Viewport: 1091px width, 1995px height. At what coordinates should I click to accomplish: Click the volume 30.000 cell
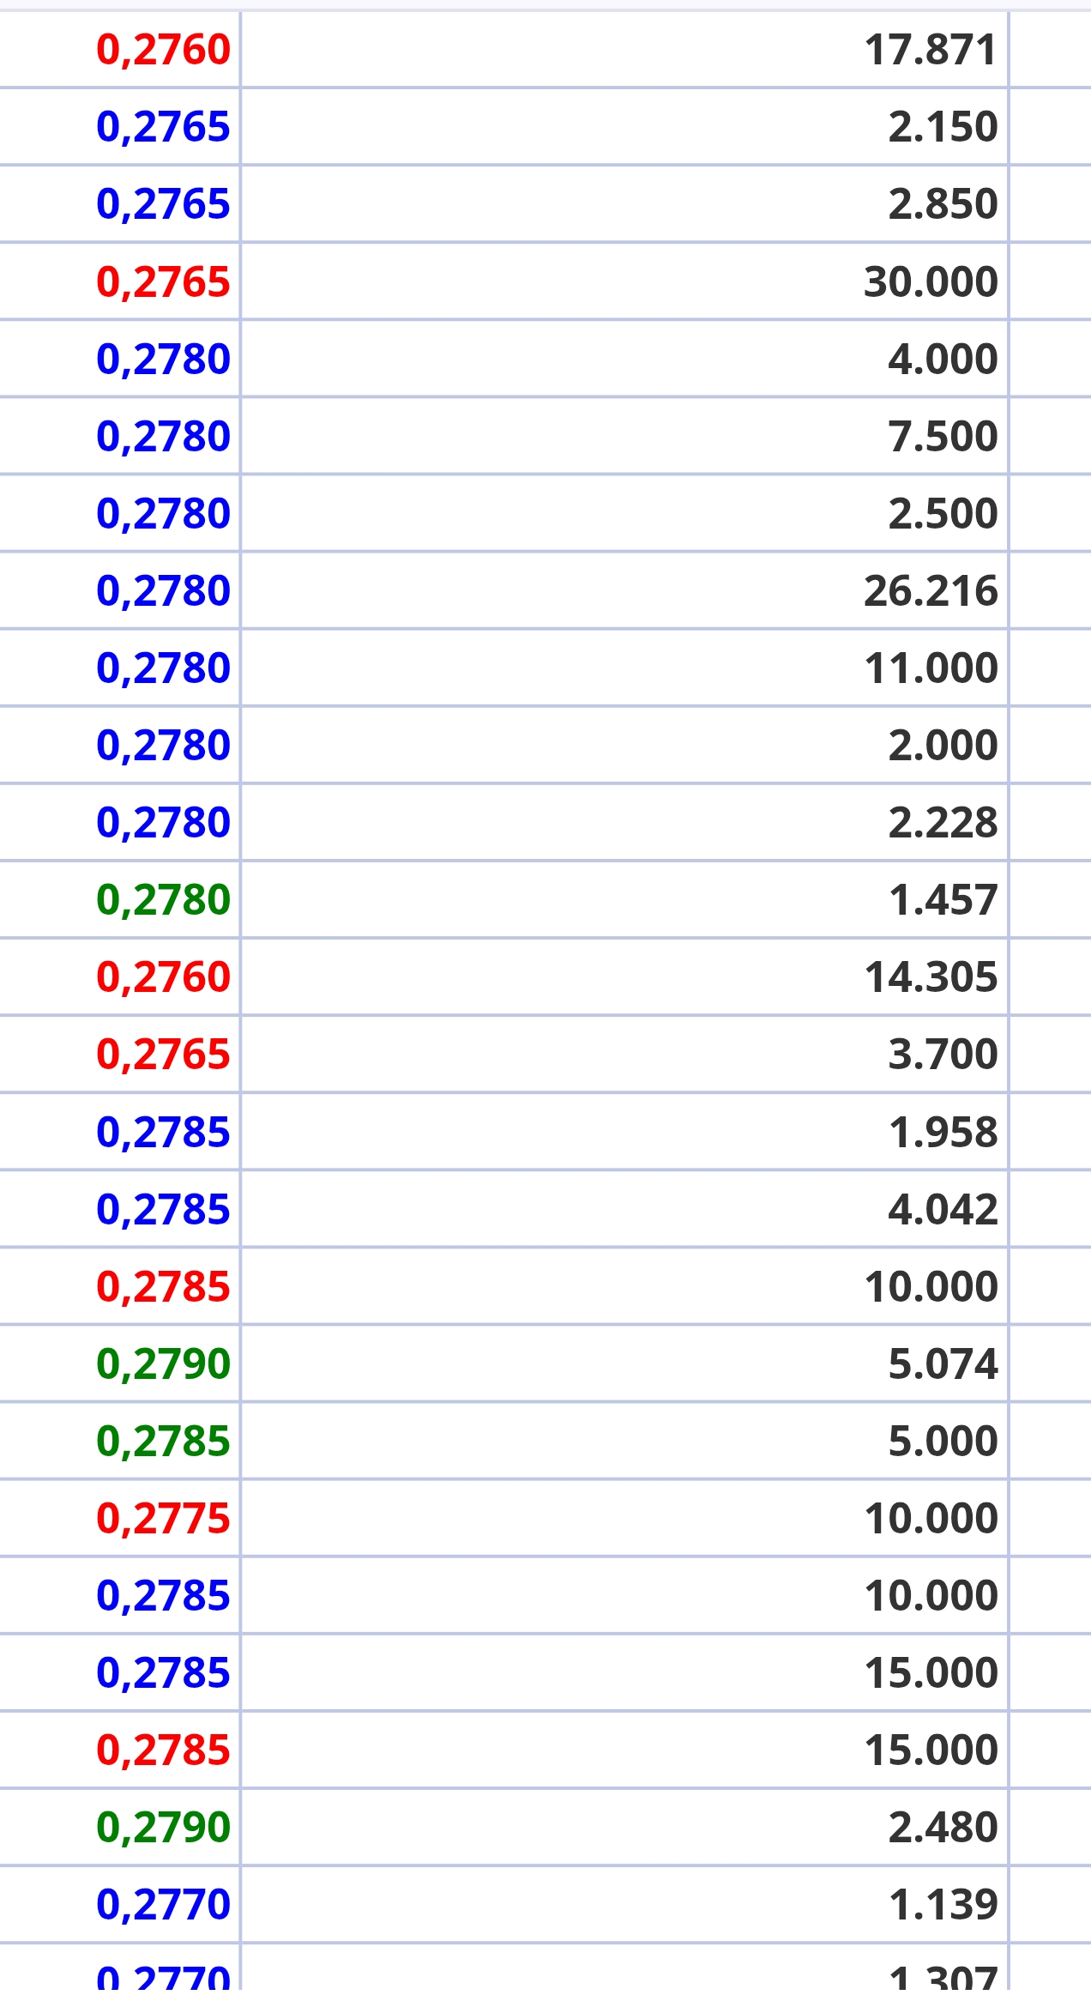[931, 281]
